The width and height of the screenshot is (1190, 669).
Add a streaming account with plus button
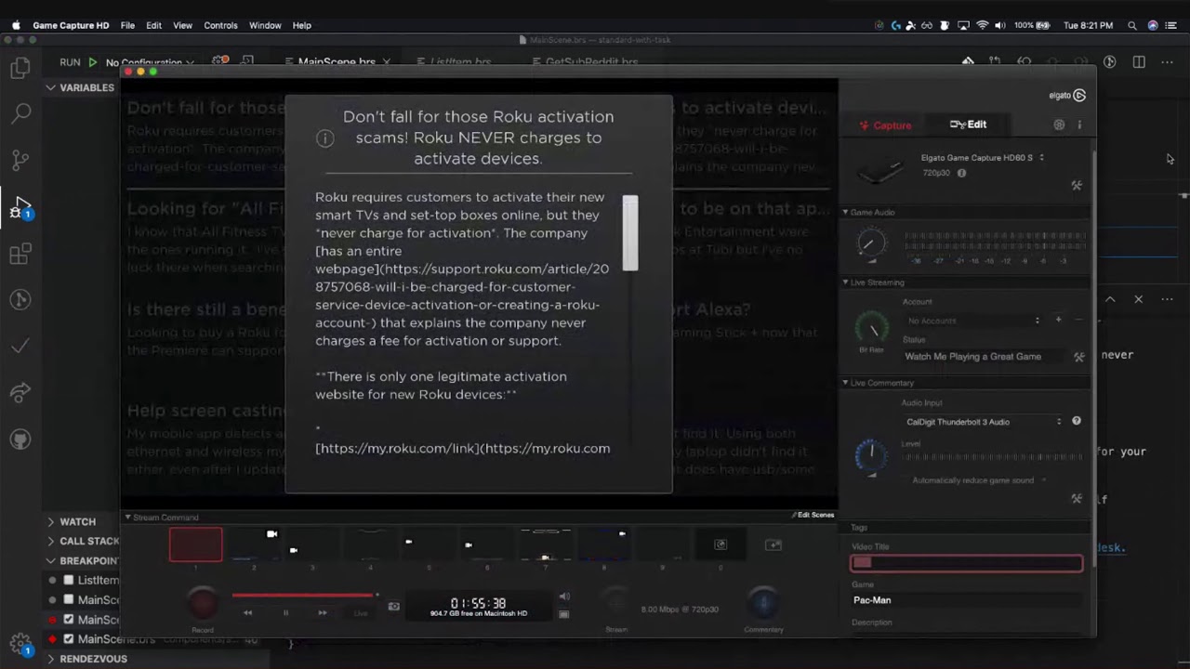(1058, 320)
